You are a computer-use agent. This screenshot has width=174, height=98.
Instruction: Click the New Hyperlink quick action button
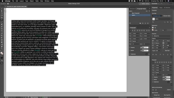[167, 95]
